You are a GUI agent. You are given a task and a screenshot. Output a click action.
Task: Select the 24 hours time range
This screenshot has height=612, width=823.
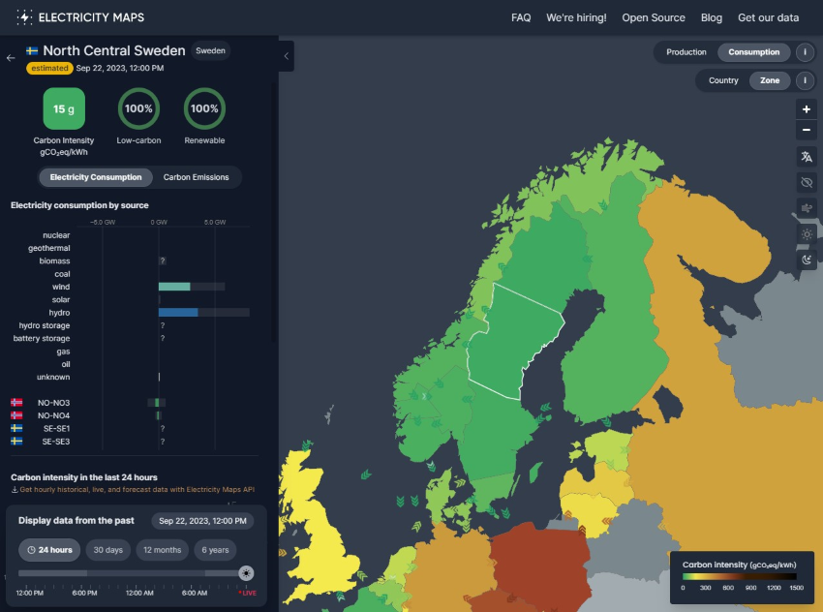49,550
